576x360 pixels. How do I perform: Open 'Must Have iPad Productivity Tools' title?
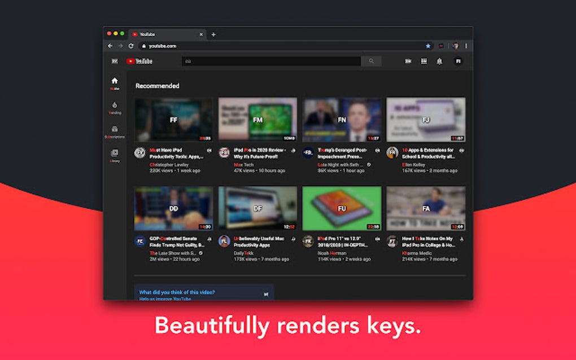click(176, 153)
